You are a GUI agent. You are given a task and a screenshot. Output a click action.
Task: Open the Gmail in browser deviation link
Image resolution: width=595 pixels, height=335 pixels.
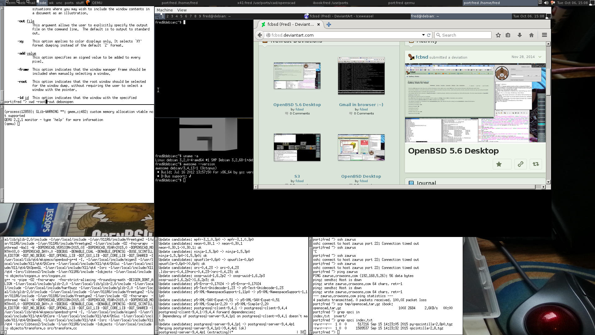coord(361,105)
